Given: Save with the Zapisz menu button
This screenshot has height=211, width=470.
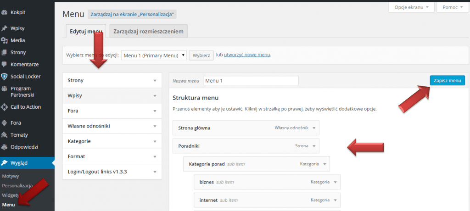Looking at the screenshot, I should 447,81.
